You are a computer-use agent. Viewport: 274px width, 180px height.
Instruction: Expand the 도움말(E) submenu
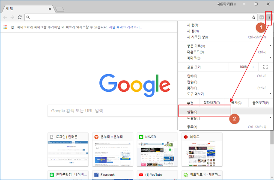tap(226, 118)
